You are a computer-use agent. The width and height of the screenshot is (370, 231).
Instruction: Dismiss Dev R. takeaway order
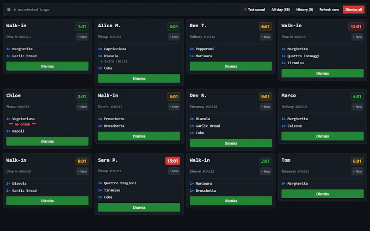[231, 143]
